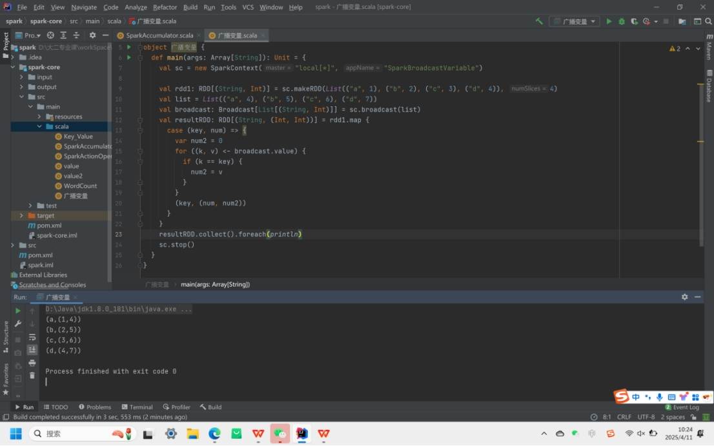
Task: Hide the Project tool window
Action: click(x=106, y=35)
